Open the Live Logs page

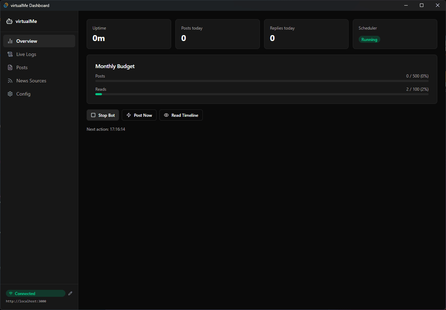click(x=26, y=54)
